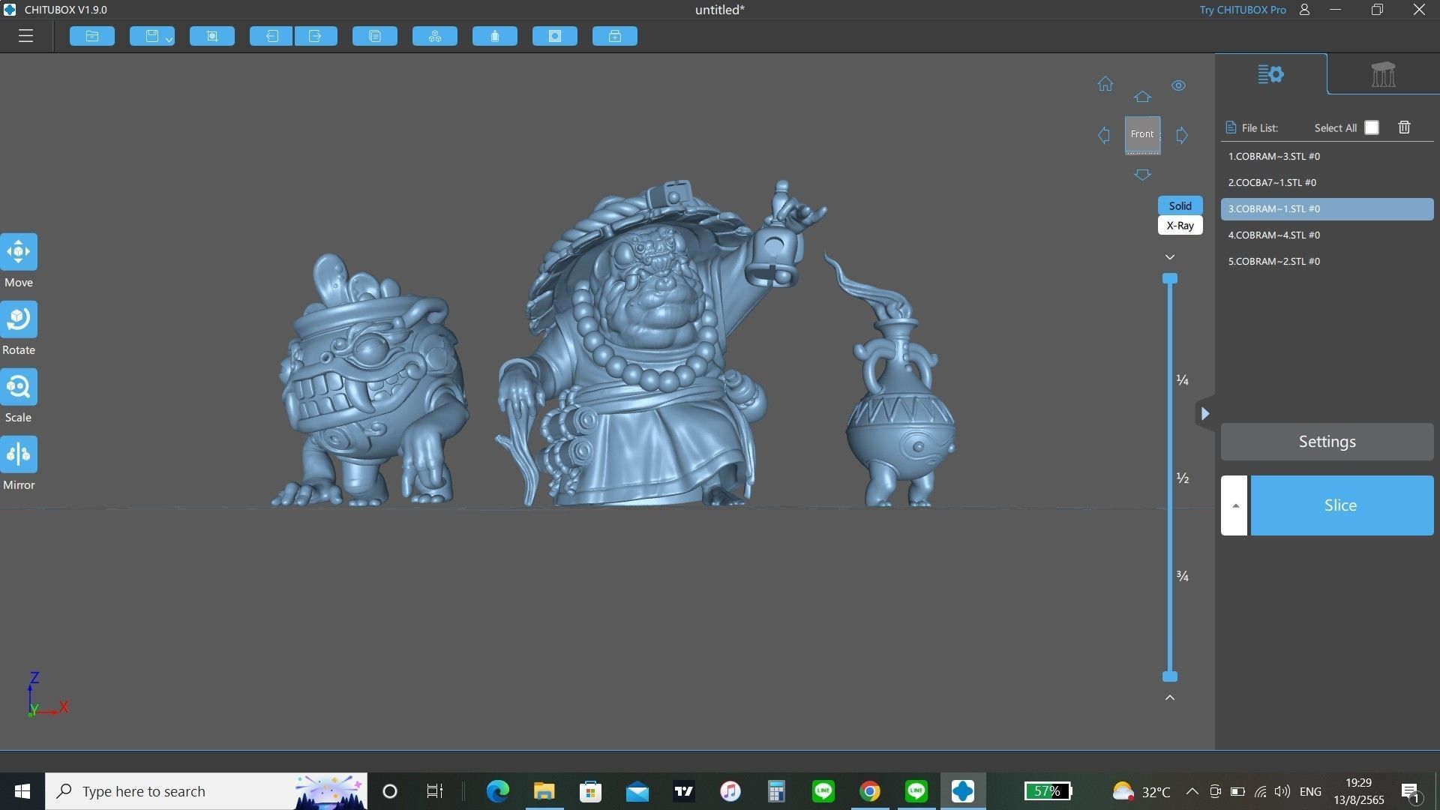Select file 5.COBRAM~2.STL #0
Image resolution: width=1440 pixels, height=810 pixels.
tap(1327, 261)
